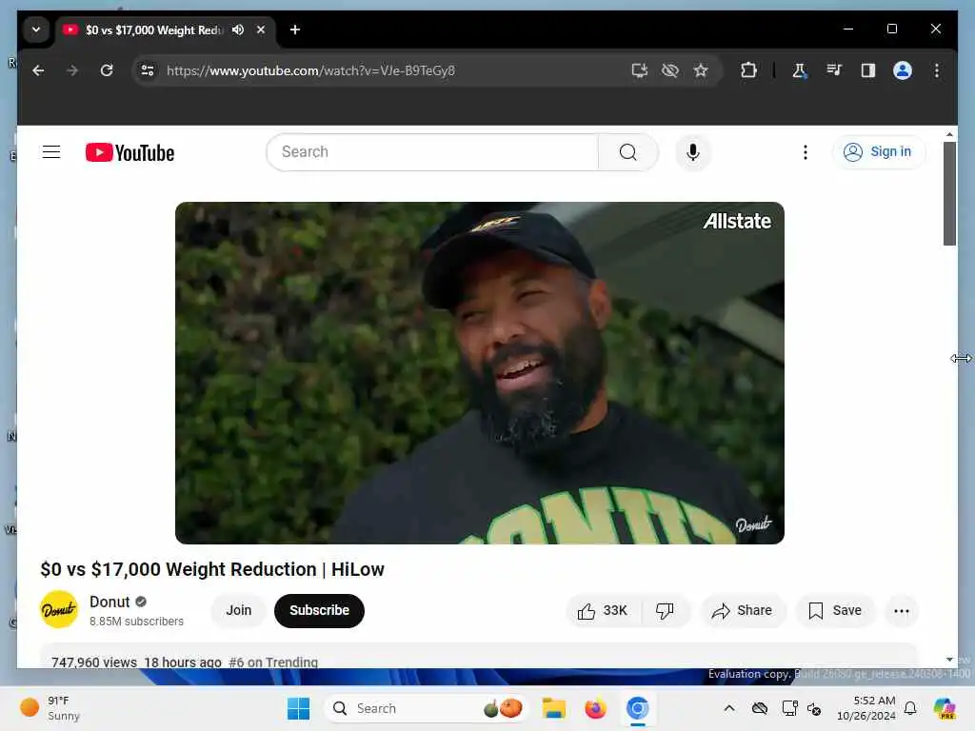
Task: Pause the Donut video player
Action: click(480, 373)
